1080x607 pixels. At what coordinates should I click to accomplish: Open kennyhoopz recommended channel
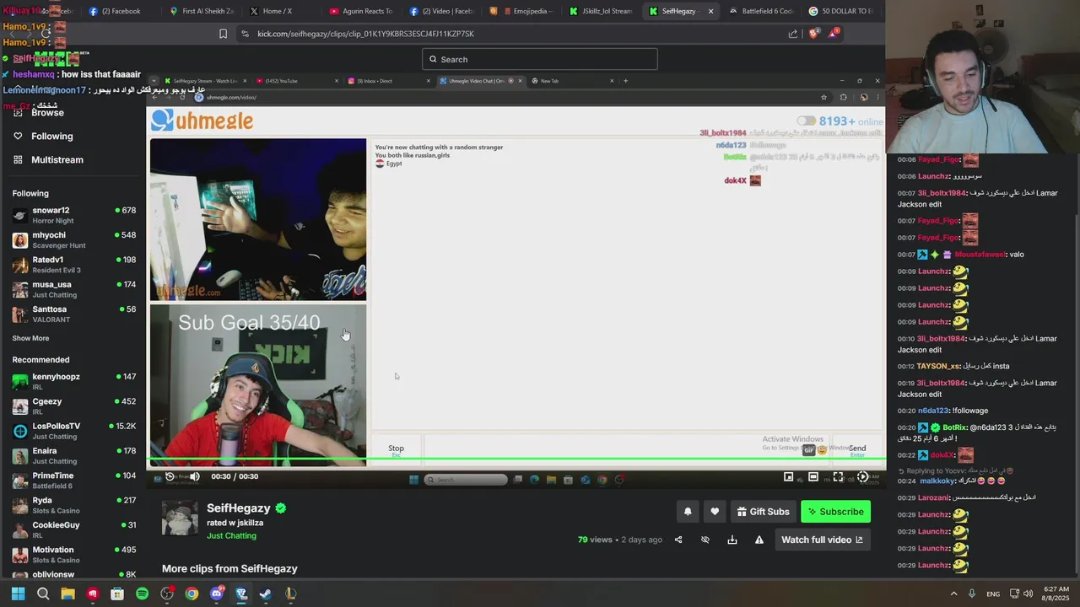click(73, 381)
